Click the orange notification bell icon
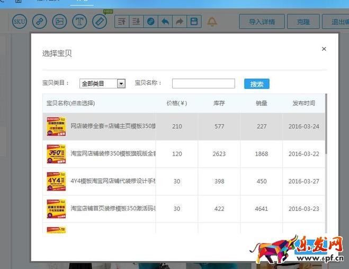 click(212, 22)
